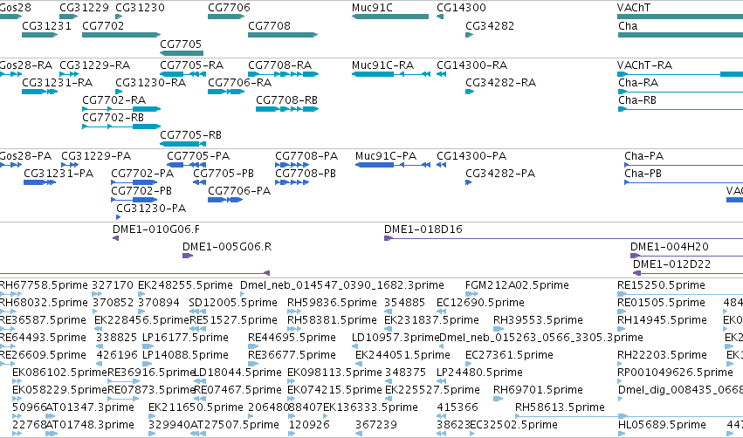Click EST RH58613.5prime

(x=629, y=416)
